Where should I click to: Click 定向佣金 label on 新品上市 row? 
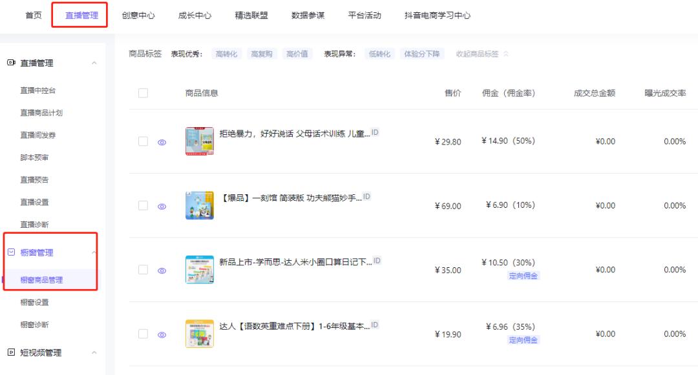[523, 274]
